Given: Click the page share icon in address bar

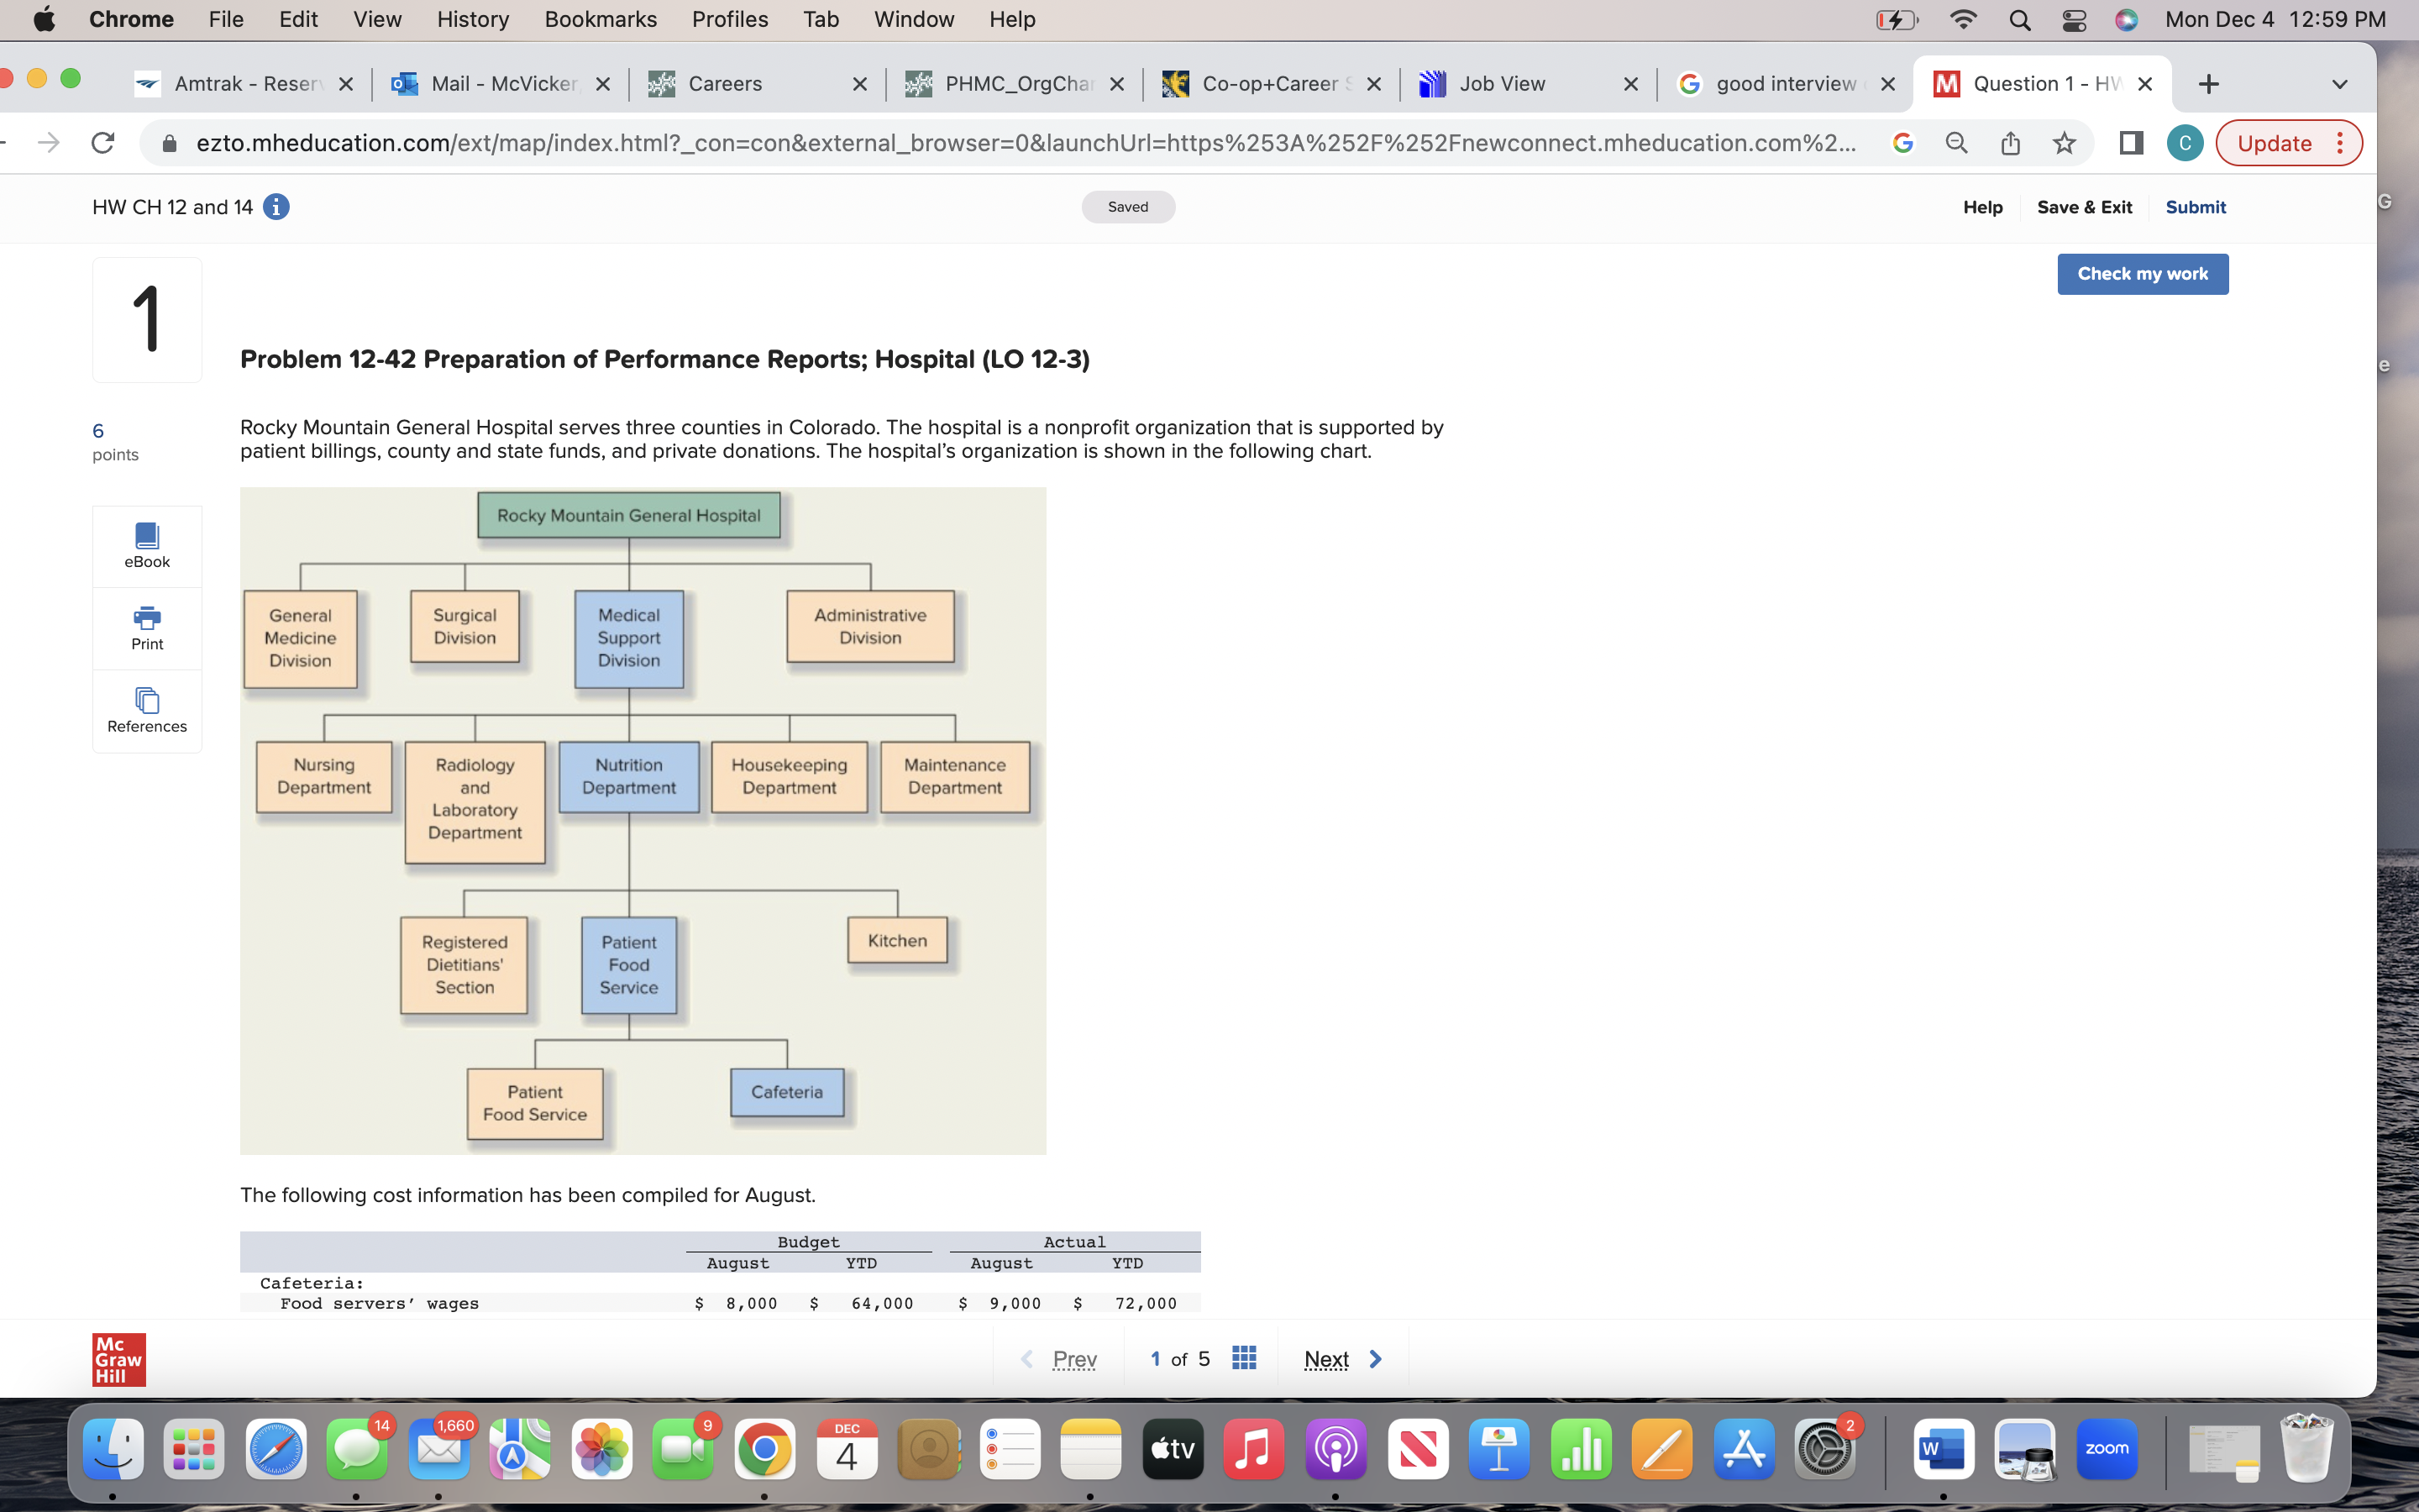Looking at the screenshot, I should click(x=2010, y=143).
